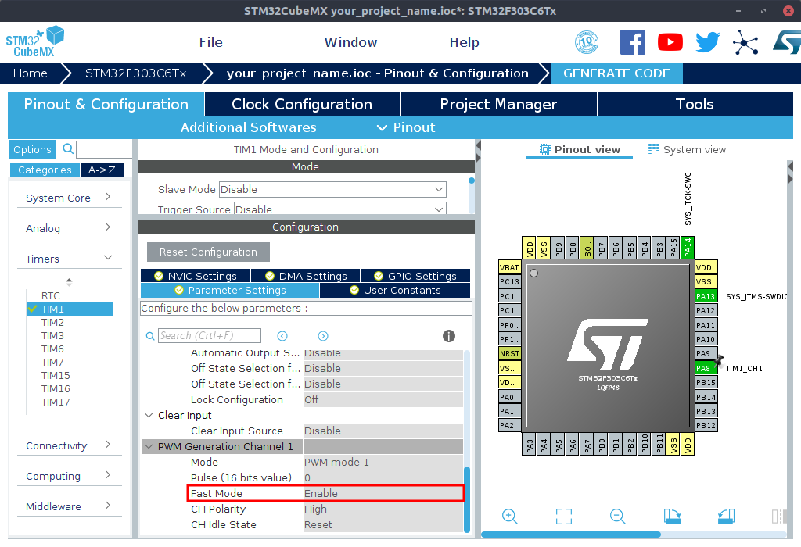
Task: Click the parameter search input field
Action: [x=210, y=335]
